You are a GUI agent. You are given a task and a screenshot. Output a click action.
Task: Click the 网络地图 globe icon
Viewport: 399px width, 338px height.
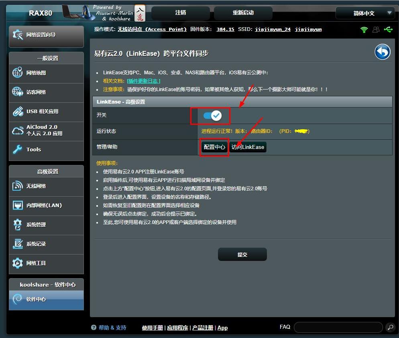(18, 73)
